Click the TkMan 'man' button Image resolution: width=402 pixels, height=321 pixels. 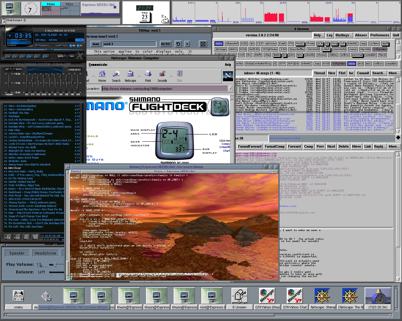(x=96, y=44)
